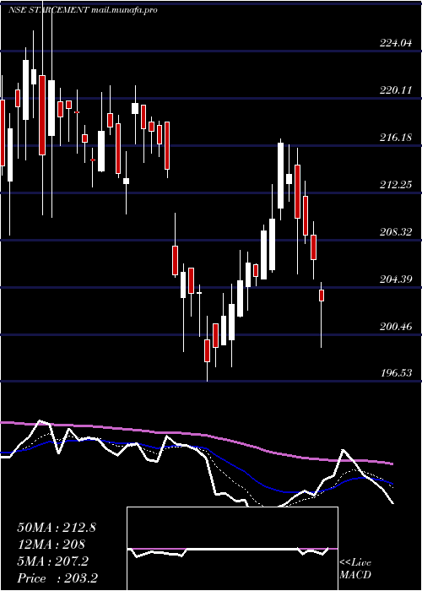
Task: Click the last red candlestick near 204
Action: pyautogui.click(x=322, y=295)
